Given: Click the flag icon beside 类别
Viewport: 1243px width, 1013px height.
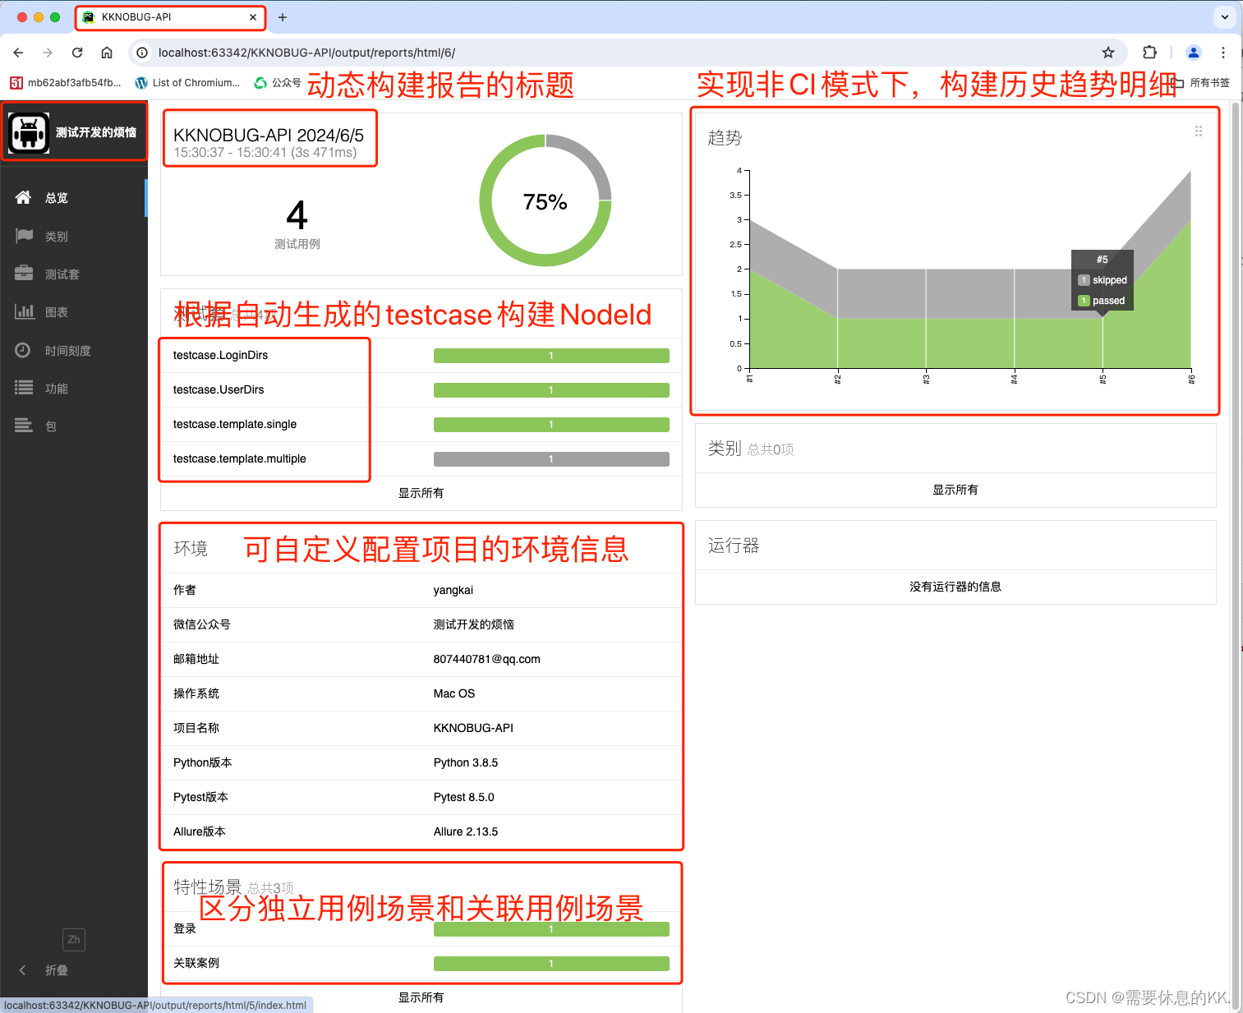Looking at the screenshot, I should pyautogui.click(x=24, y=236).
